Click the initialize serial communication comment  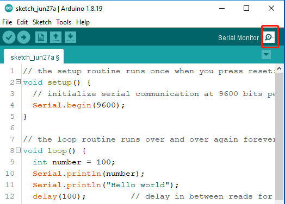tap(153, 94)
